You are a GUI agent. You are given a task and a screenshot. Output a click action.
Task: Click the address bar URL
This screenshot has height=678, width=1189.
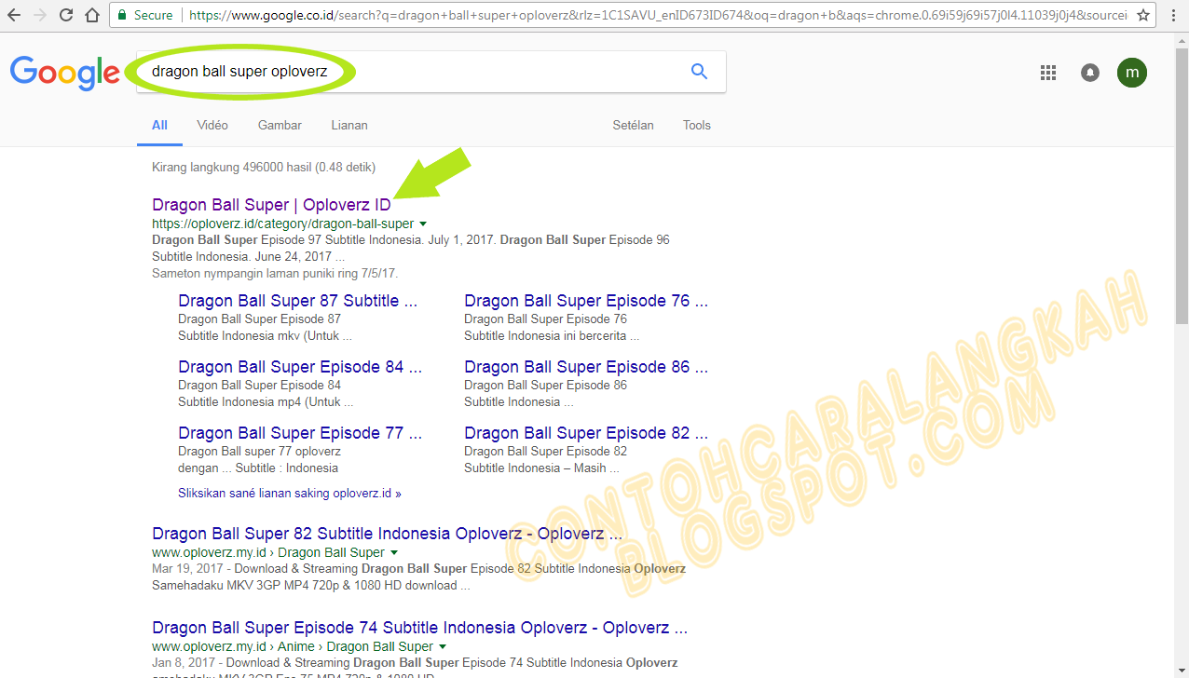[658, 15]
